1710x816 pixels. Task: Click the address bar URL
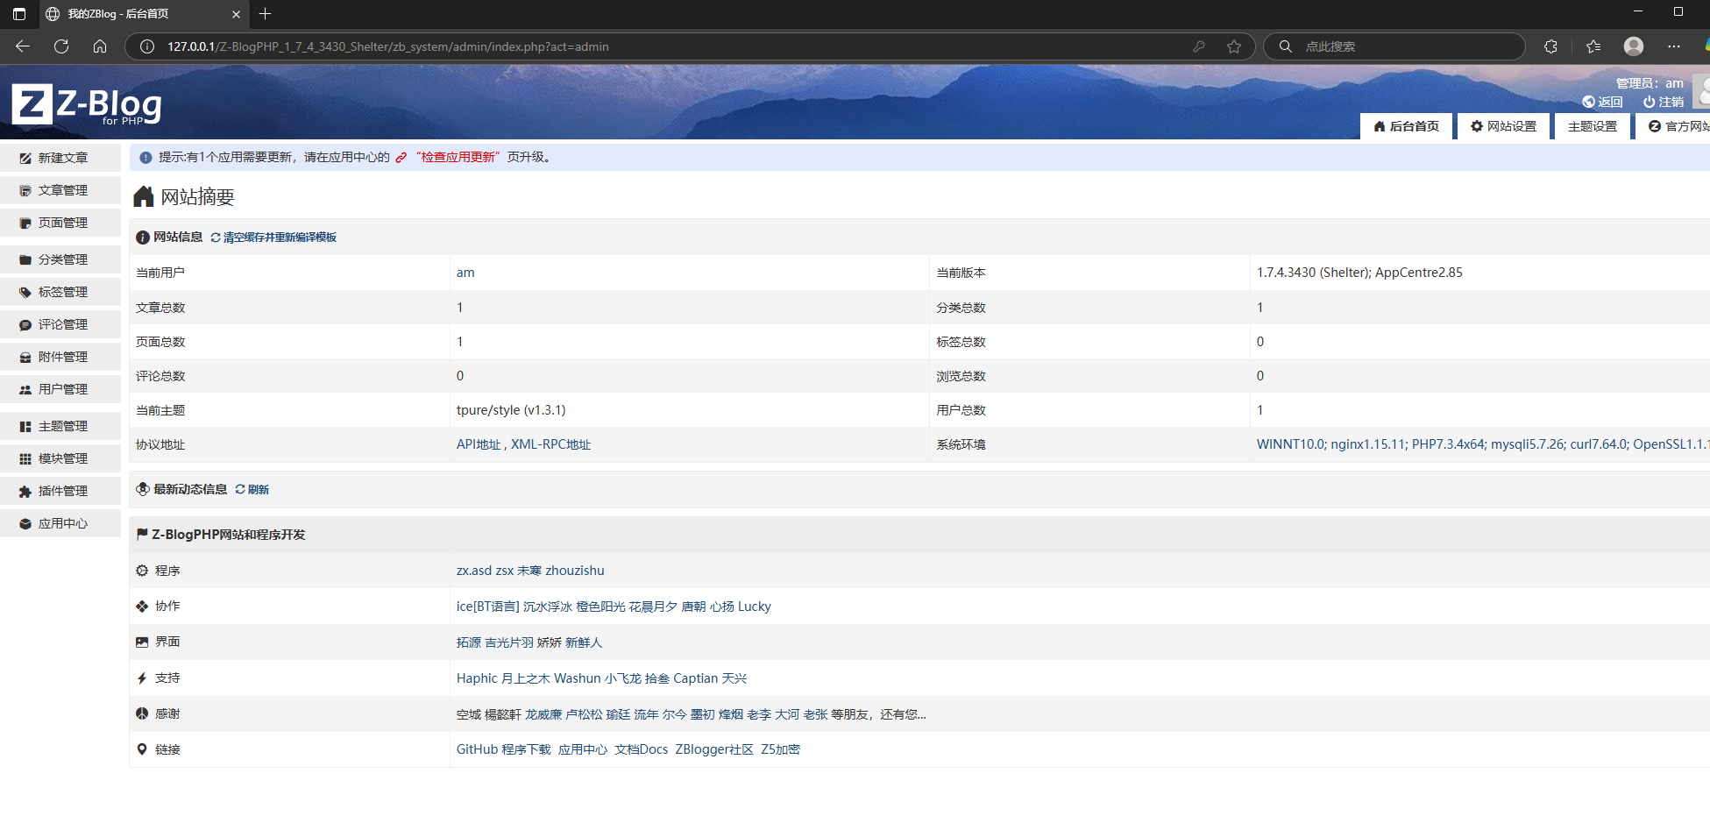point(388,46)
